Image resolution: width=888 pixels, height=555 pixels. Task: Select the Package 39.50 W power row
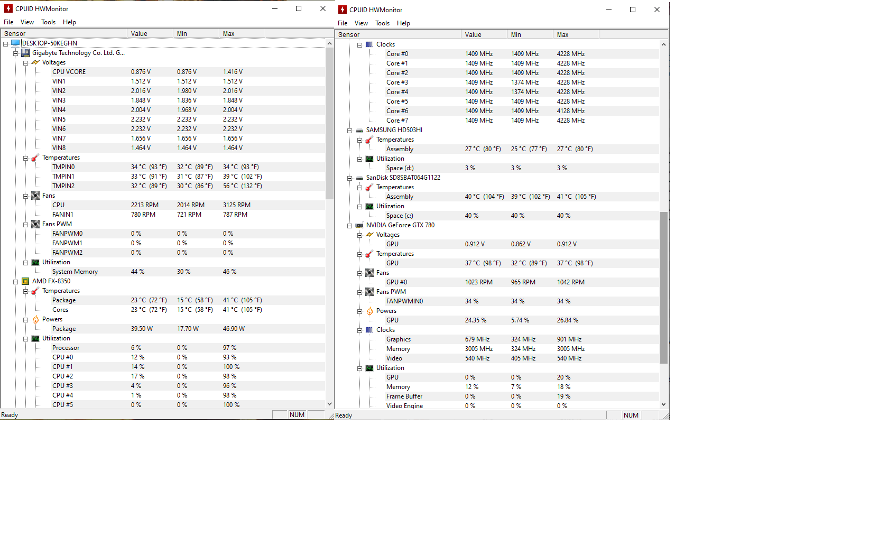click(x=163, y=329)
